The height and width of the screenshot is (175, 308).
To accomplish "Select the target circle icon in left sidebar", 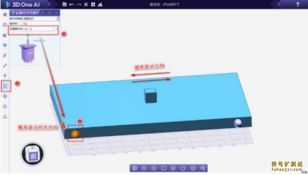I will (x=5, y=96).
